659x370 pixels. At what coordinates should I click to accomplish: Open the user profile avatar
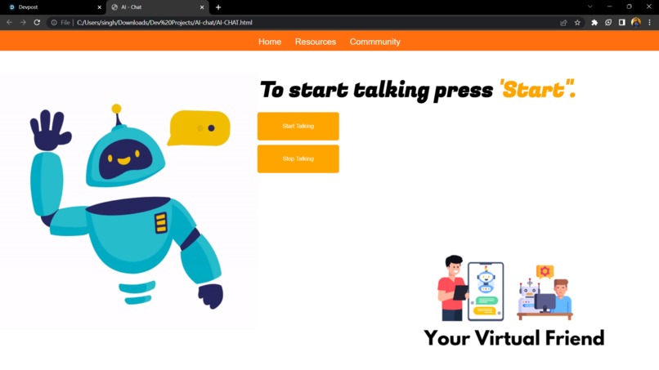[636, 22]
